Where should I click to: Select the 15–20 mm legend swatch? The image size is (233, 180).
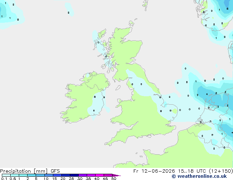tap(57, 175)
